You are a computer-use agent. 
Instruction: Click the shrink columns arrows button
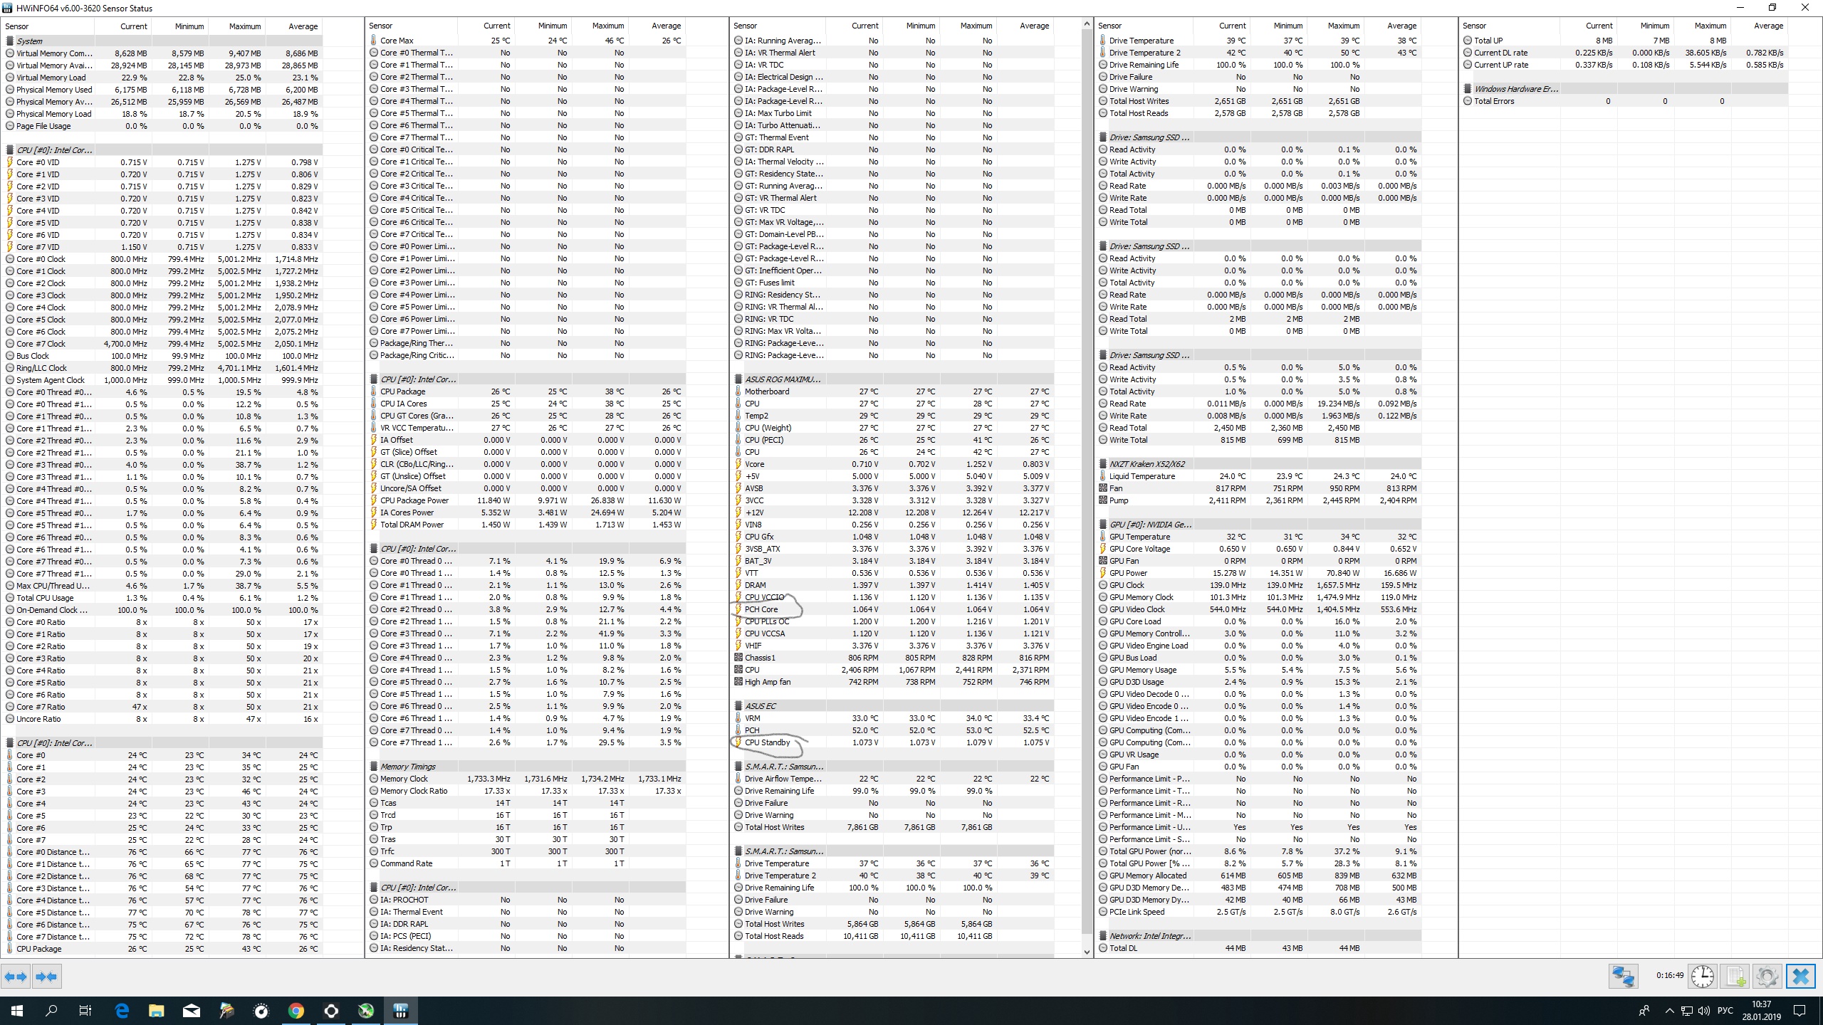[46, 977]
